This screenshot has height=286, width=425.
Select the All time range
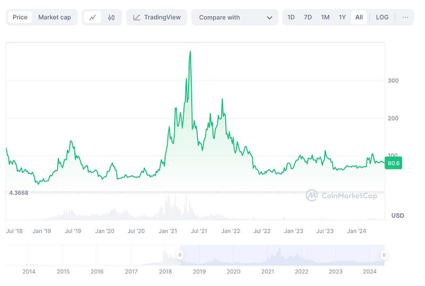(359, 18)
